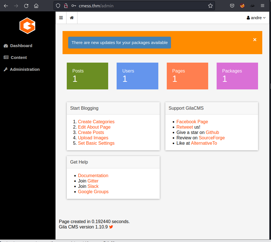Click the Dashboard gauge icon

pos(6,46)
